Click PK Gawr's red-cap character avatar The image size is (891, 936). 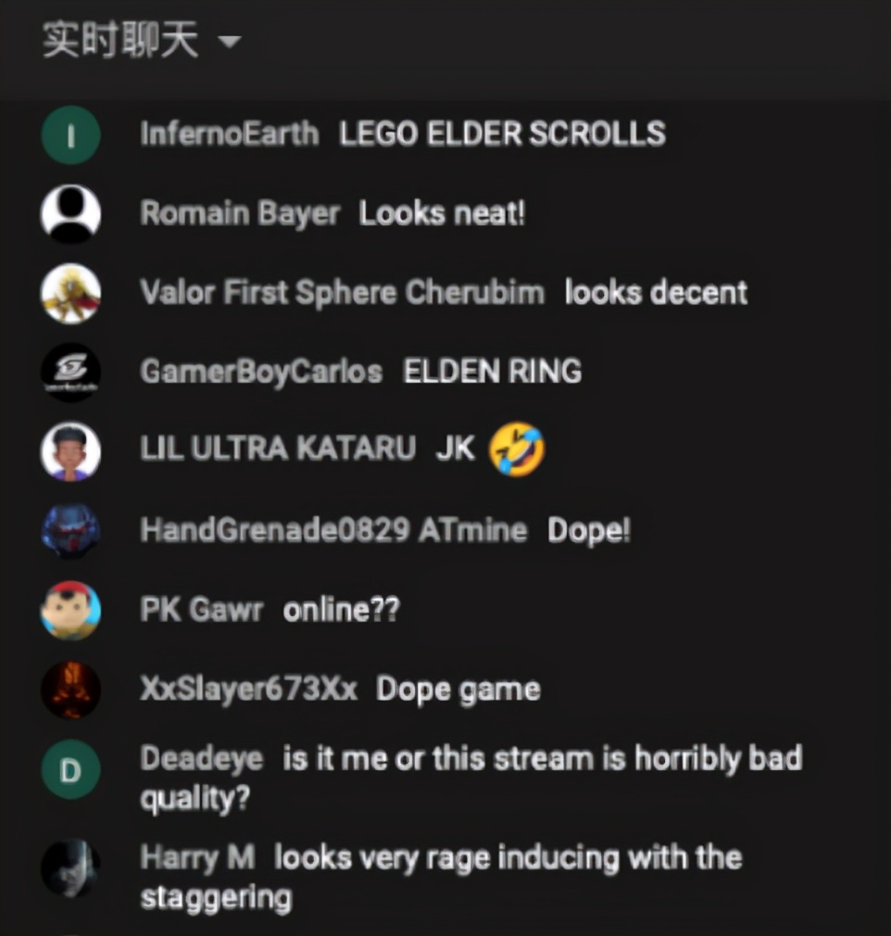(x=70, y=610)
